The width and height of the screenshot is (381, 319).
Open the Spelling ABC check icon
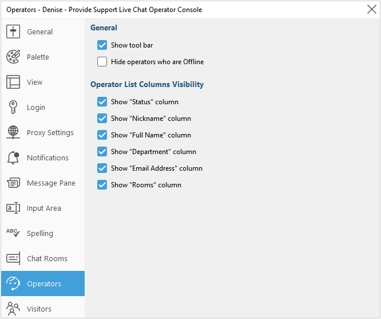(13, 234)
